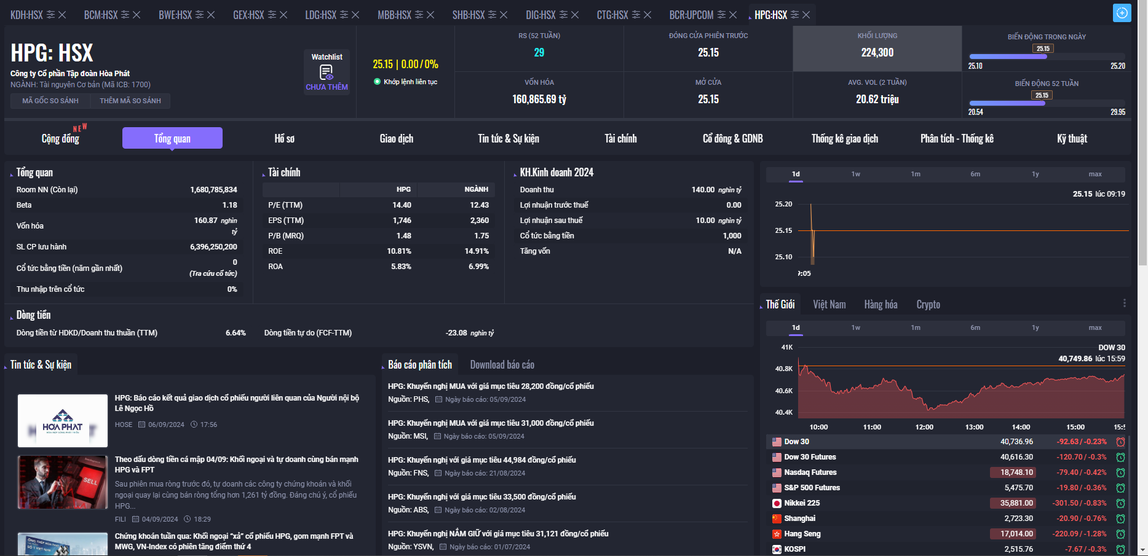
Task: Add HPG to Watchlist via eye icon
Action: click(327, 72)
